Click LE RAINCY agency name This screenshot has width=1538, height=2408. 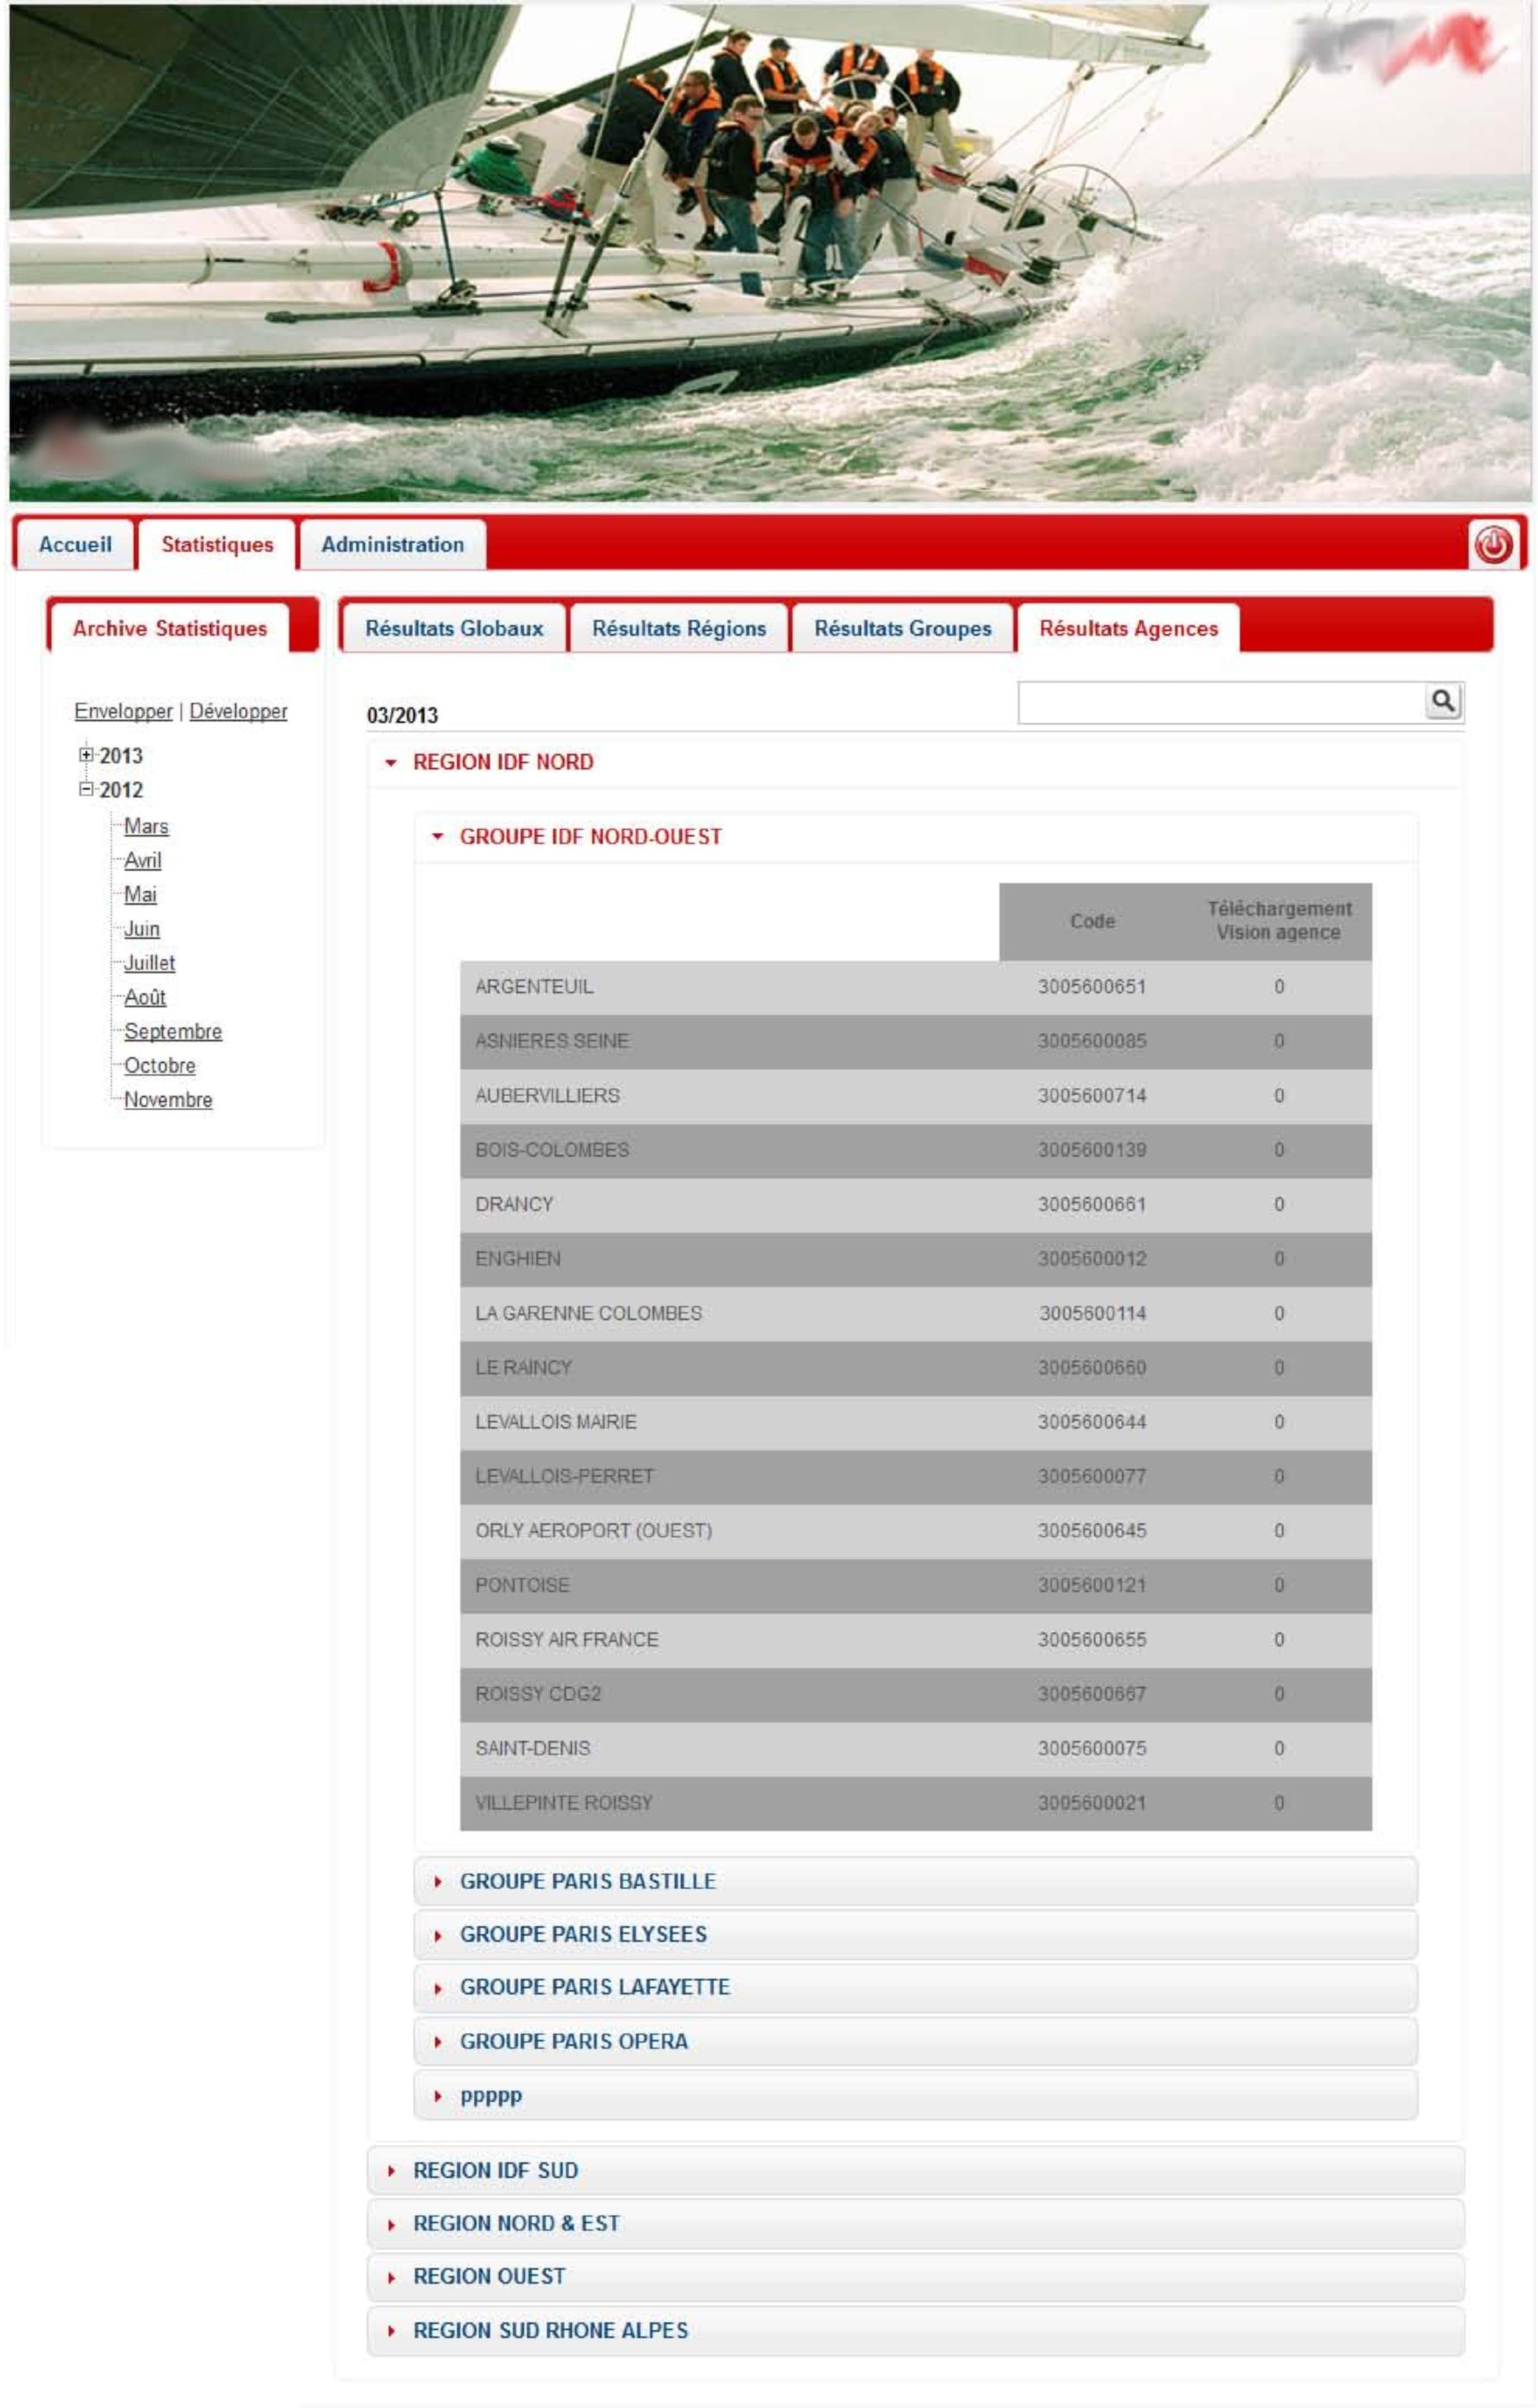pyautogui.click(x=523, y=1368)
